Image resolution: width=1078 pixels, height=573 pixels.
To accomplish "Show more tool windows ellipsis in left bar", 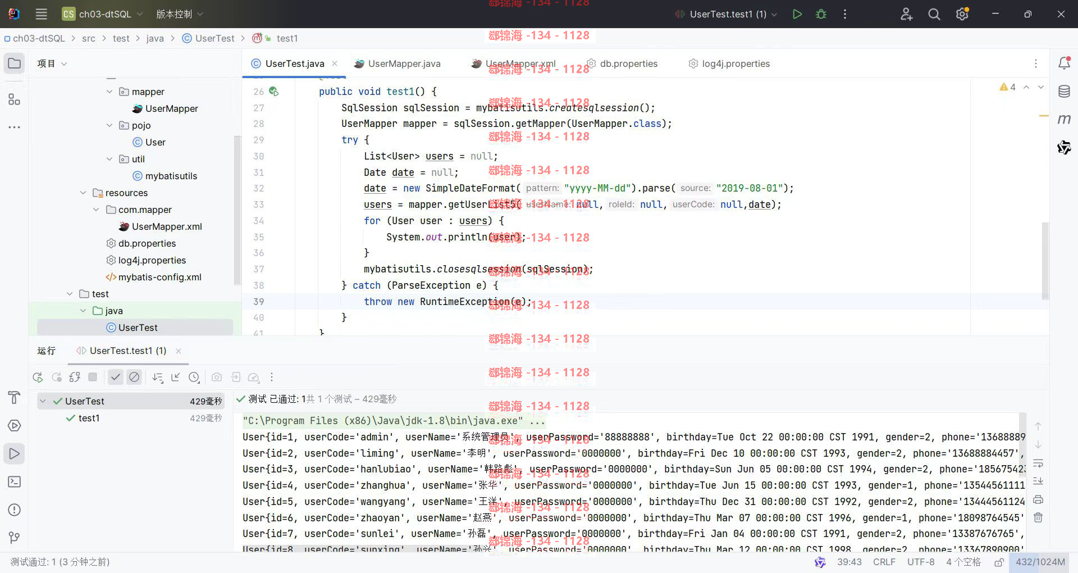I will pos(15,128).
